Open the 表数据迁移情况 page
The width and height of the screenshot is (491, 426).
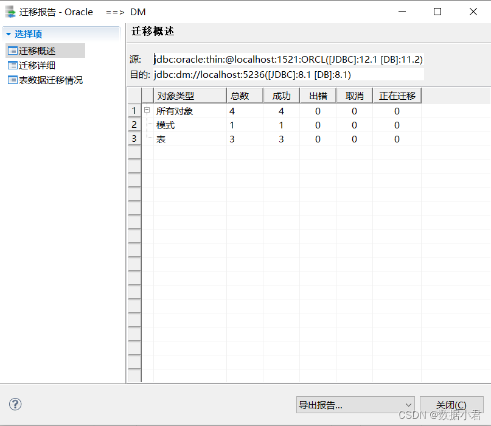coord(50,80)
